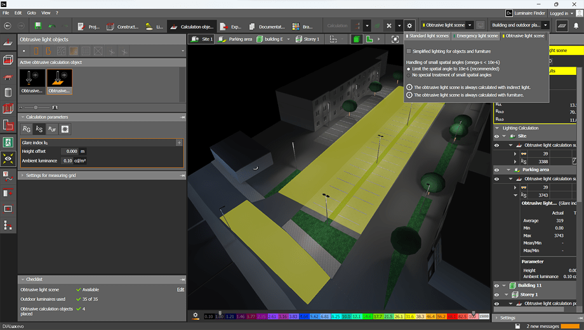Open the calculation settings gear icon
The width and height of the screenshot is (584, 330).
pos(409,26)
